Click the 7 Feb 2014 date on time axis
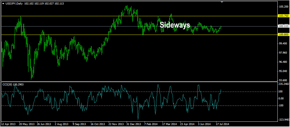The height and width of the screenshot is (127, 290). point(152,124)
